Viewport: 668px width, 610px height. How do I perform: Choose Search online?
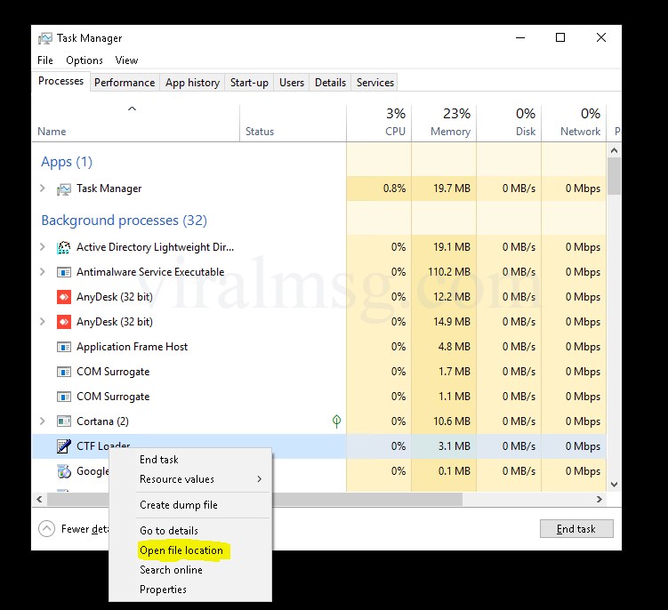coord(171,570)
